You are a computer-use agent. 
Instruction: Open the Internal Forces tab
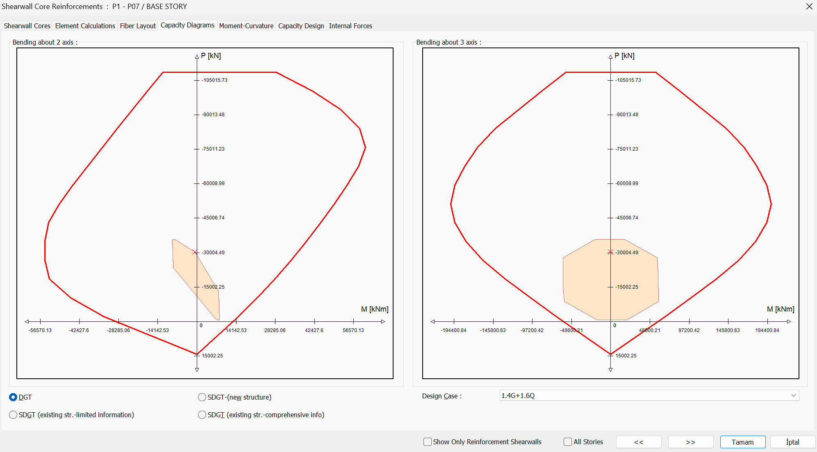point(350,26)
